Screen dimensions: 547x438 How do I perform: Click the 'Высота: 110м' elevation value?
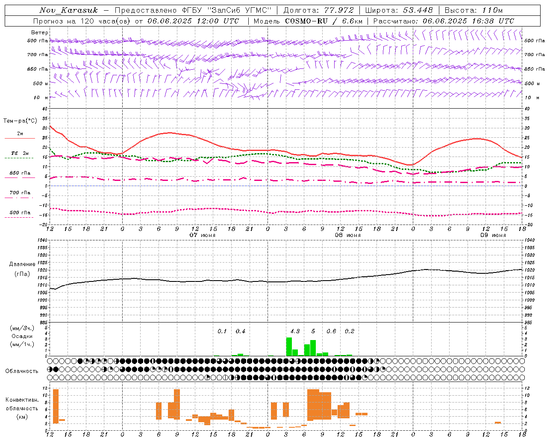coord(473,10)
